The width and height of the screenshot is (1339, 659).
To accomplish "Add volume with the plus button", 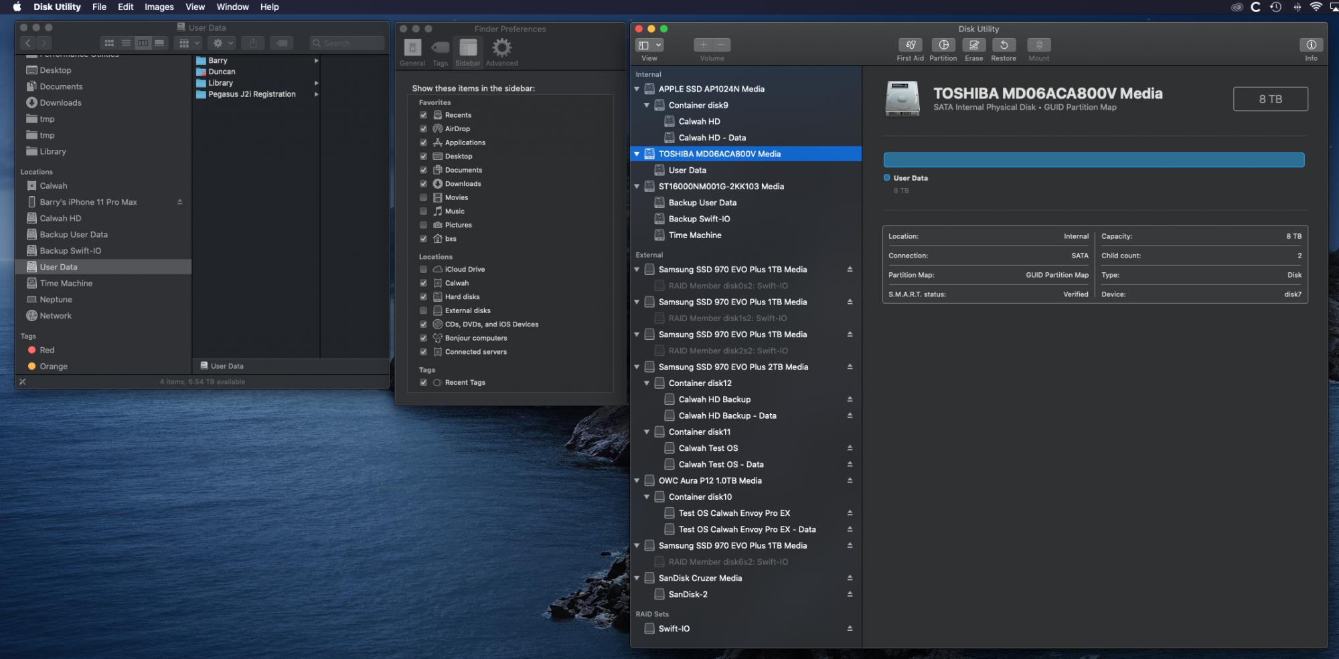I will (x=703, y=45).
